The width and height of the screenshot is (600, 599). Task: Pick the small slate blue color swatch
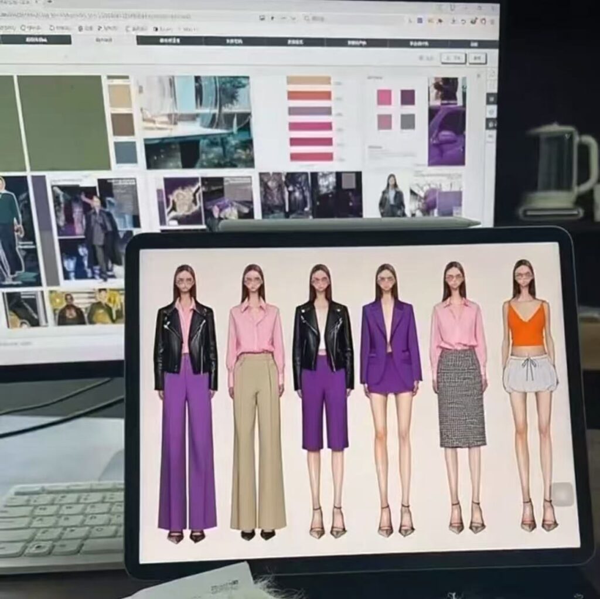[125, 152]
